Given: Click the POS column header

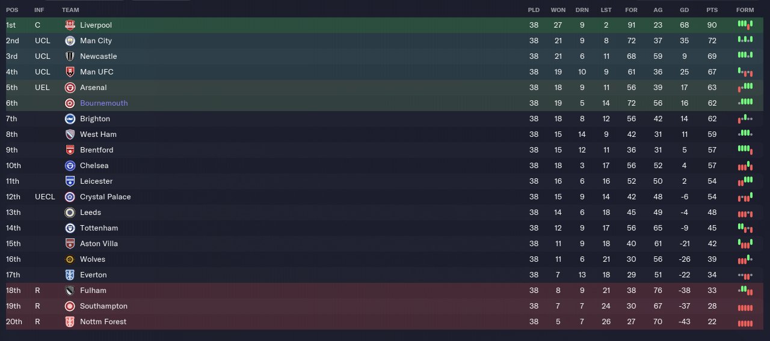Looking at the screenshot, I should [x=12, y=10].
